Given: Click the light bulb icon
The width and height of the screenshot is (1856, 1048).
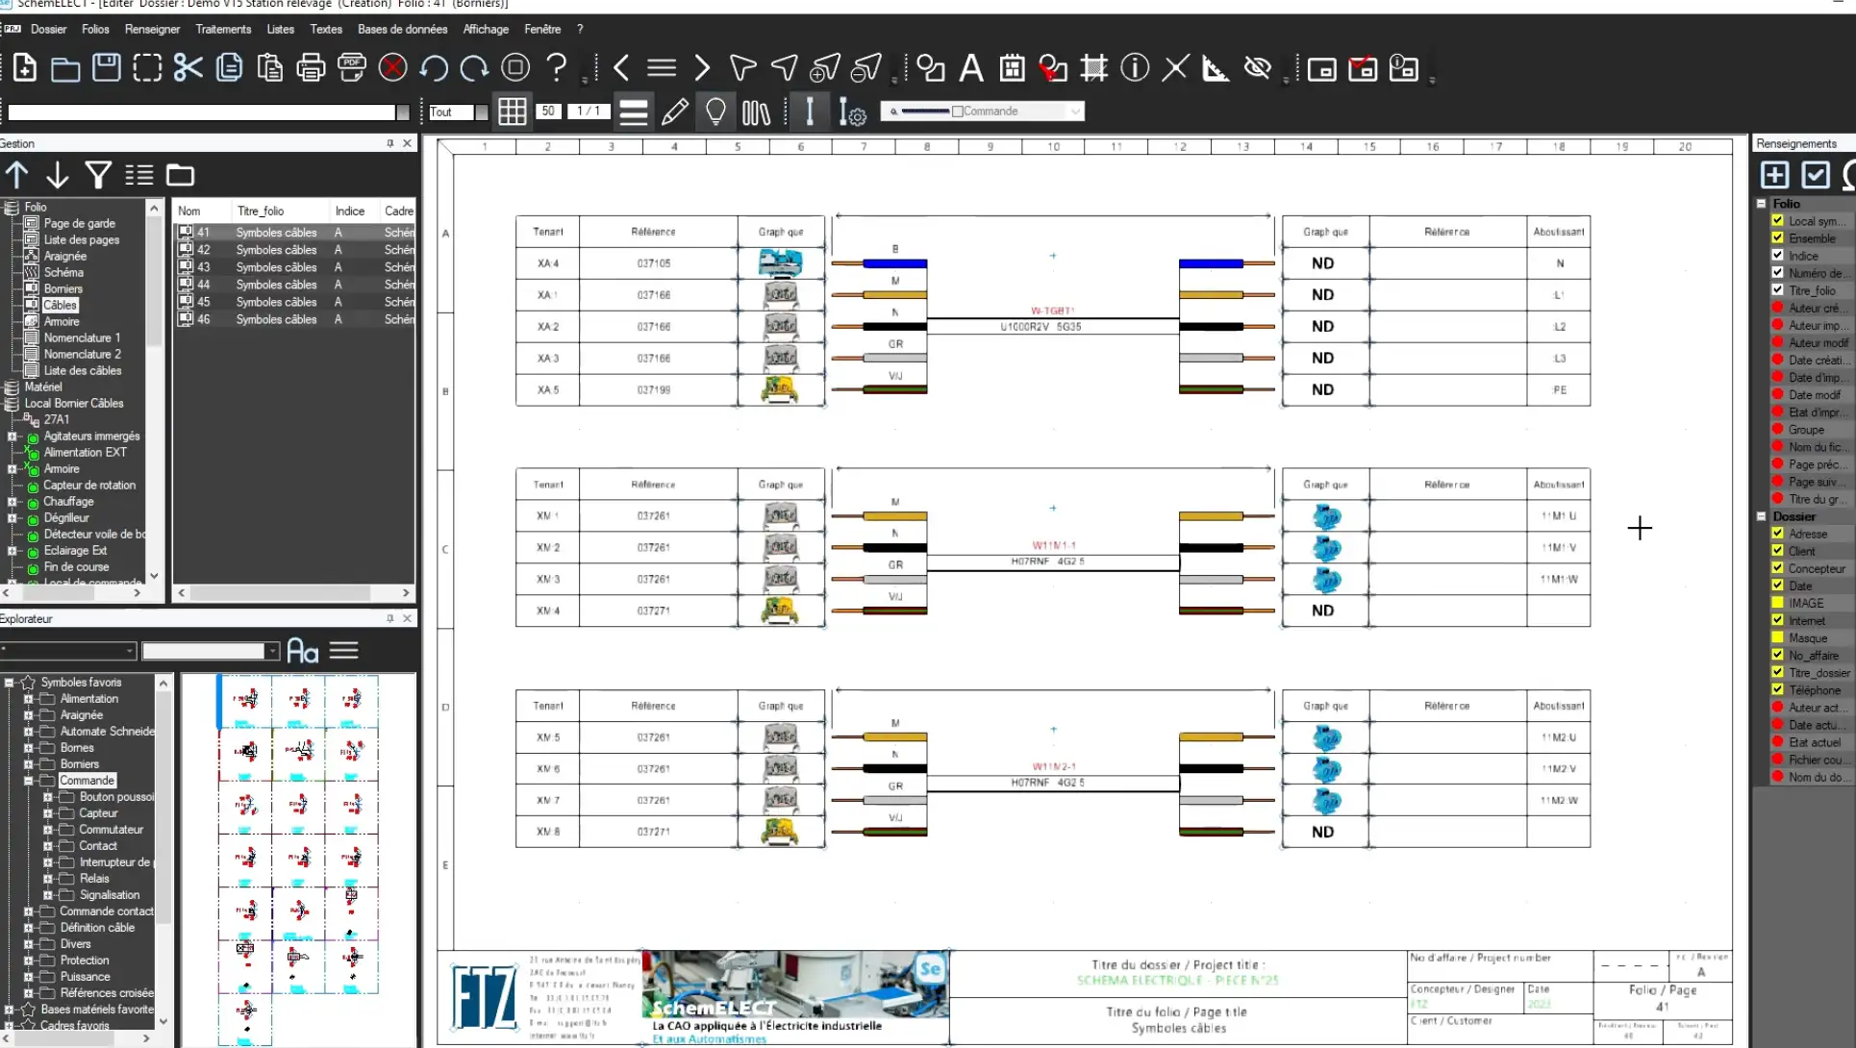Looking at the screenshot, I should pos(715,112).
